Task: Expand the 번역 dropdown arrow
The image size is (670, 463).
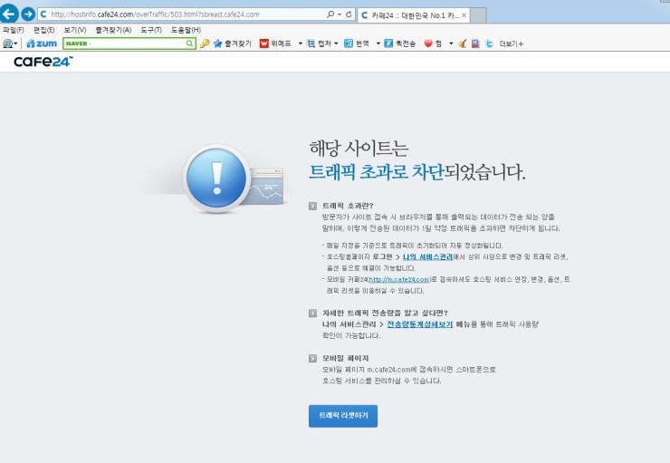Action: pos(378,43)
